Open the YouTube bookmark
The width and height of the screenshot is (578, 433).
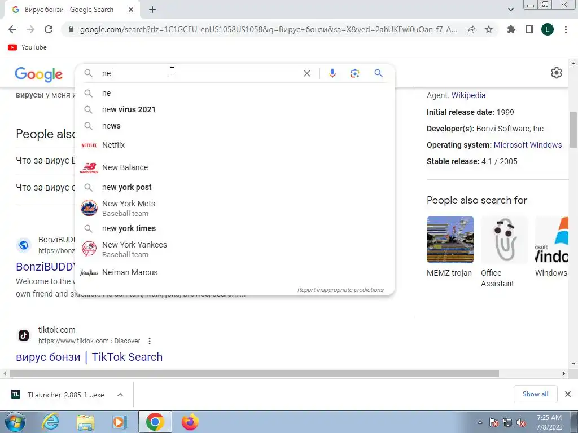point(27,47)
